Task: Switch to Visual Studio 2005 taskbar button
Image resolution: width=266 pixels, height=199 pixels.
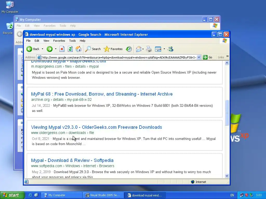Action: [103, 195]
